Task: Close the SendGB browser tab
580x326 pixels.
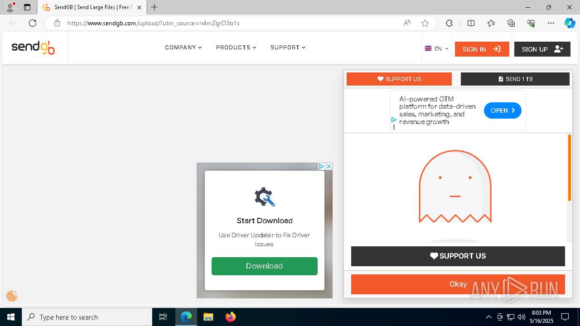Action: coord(139,7)
